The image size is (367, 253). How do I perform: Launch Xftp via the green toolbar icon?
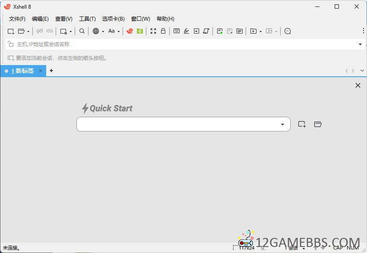(x=139, y=31)
